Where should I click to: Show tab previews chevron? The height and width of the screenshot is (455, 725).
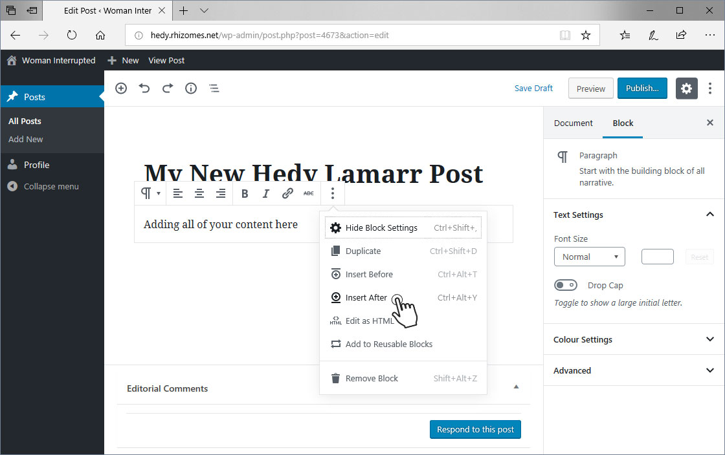tap(204, 10)
